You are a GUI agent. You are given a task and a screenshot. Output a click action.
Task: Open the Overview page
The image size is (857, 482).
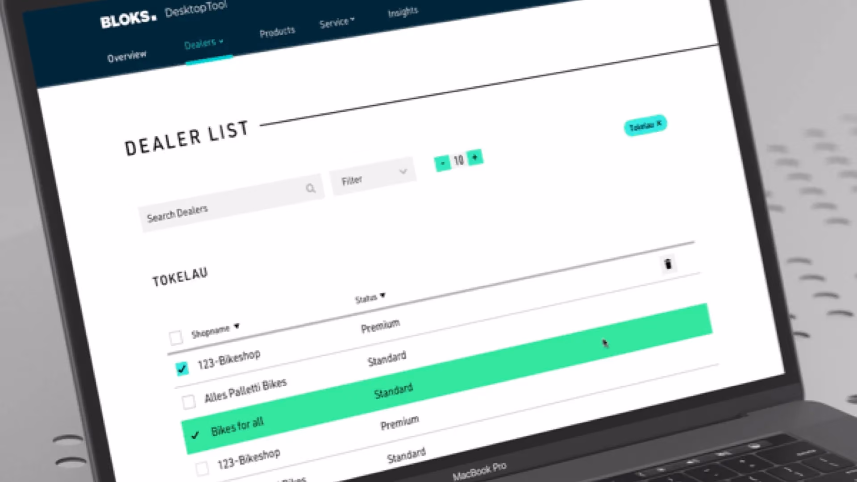coord(127,56)
